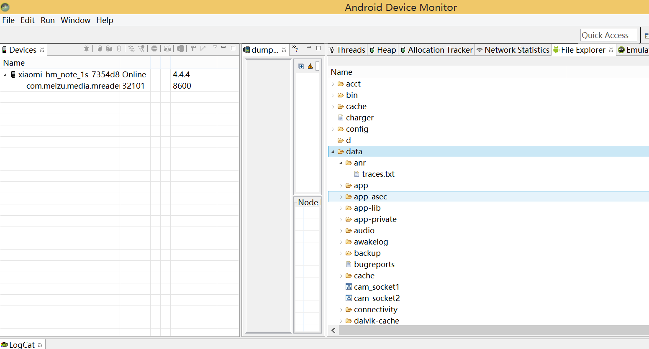Click the yellow warning triangle icon

[x=310, y=66]
